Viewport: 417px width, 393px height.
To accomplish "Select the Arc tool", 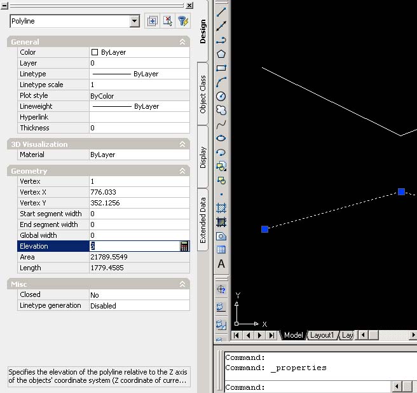I will click(x=221, y=82).
